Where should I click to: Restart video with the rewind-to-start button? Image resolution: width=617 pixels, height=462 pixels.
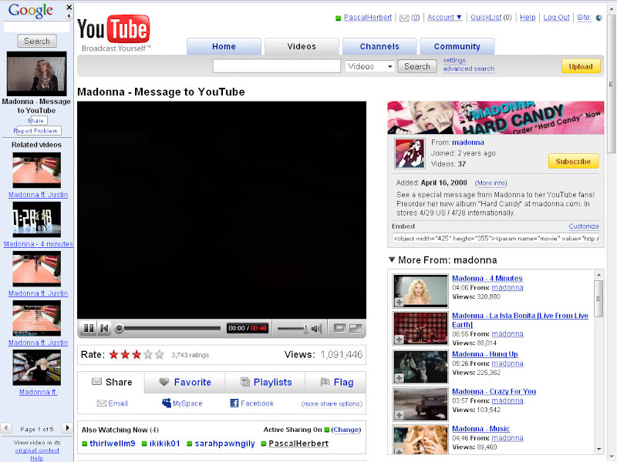[105, 328]
